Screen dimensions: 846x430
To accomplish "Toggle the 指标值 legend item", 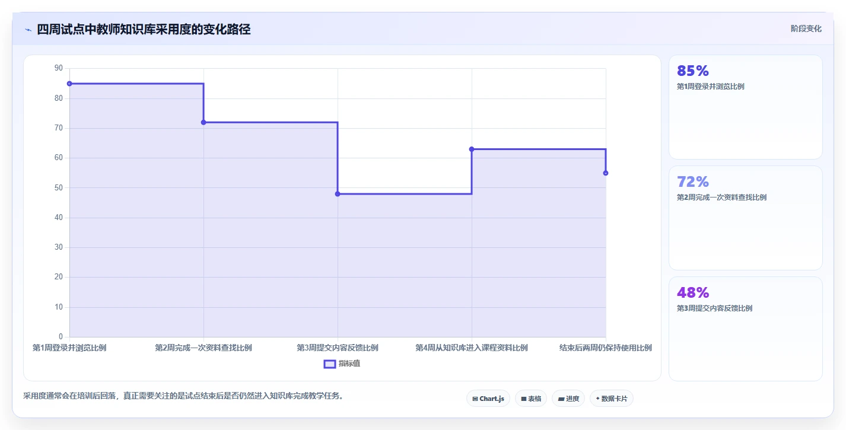I will point(342,364).
